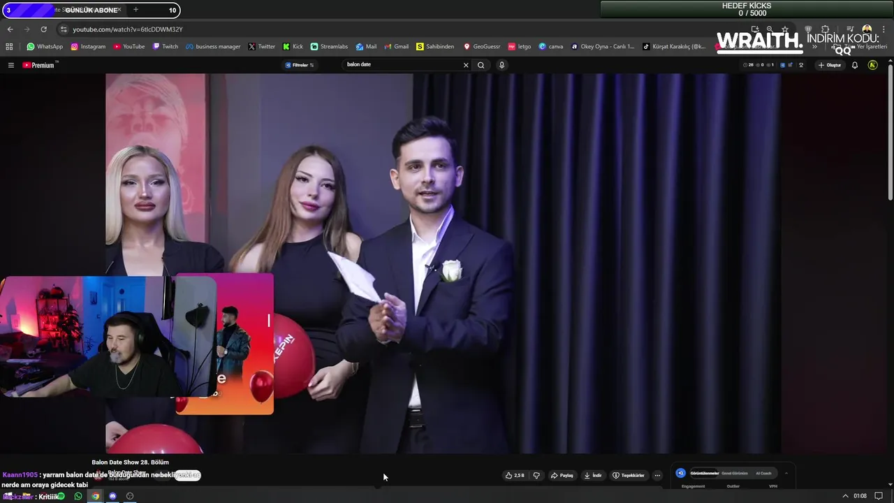Open the Twitch bookmark
The width and height of the screenshot is (894, 503).
(x=166, y=47)
